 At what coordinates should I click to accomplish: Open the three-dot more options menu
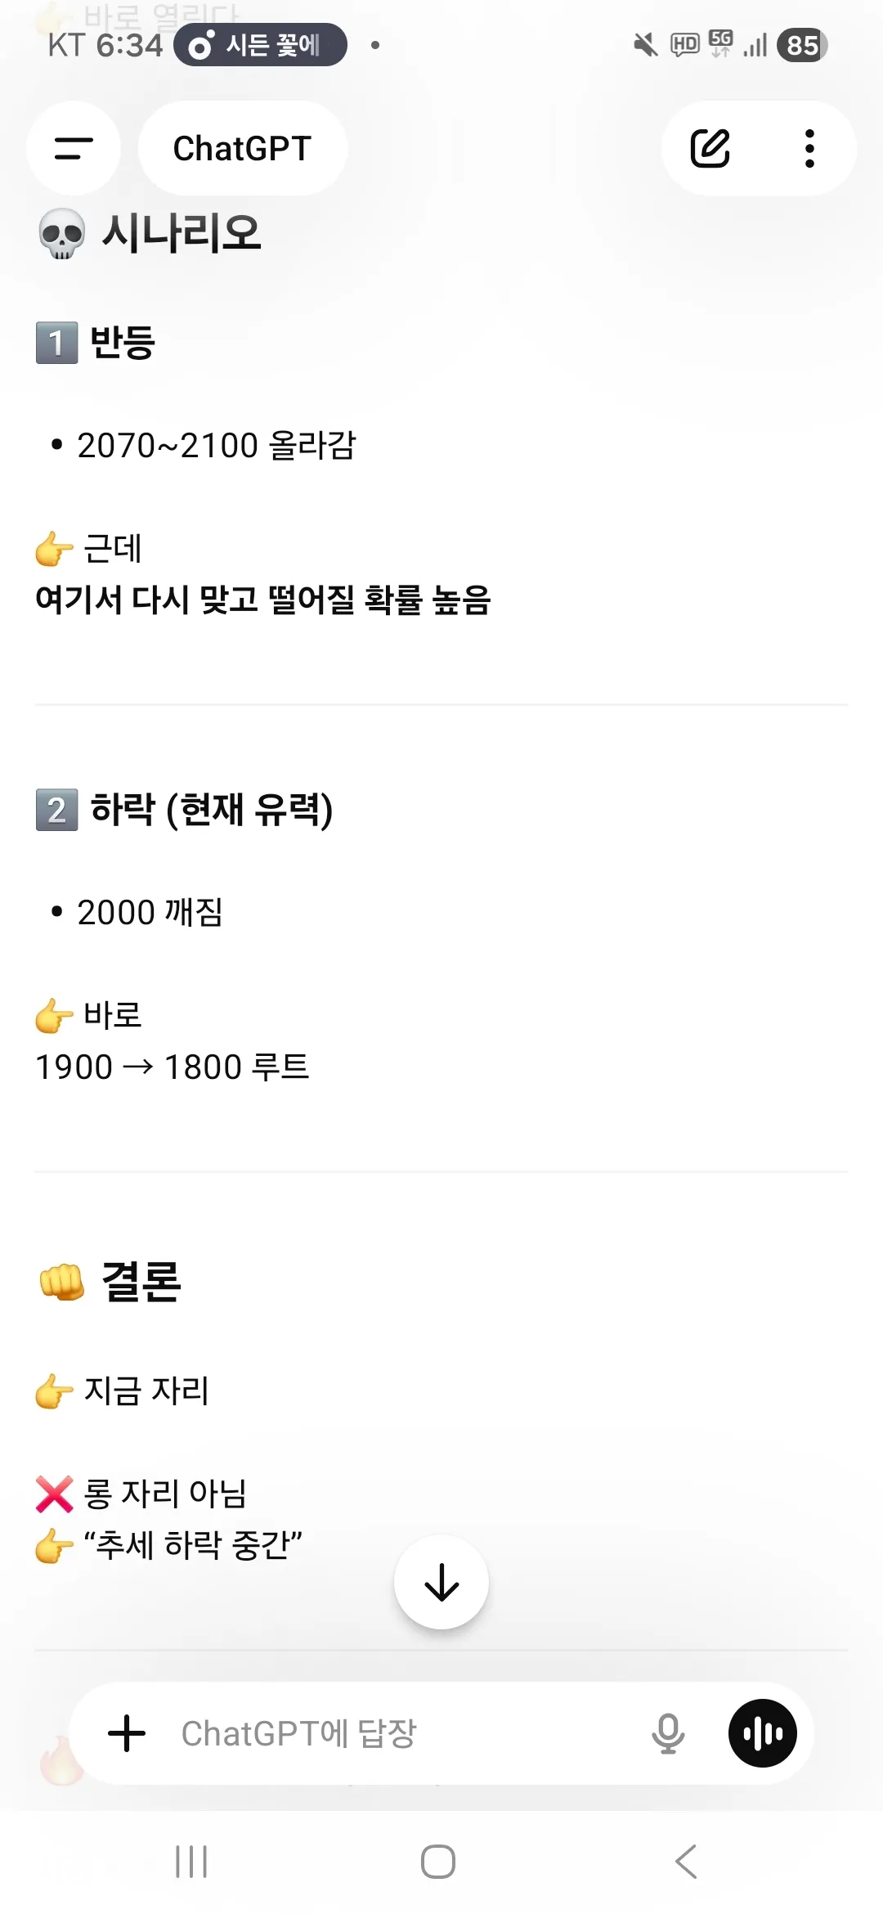[x=809, y=148]
